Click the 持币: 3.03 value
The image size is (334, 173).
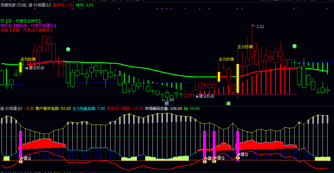pos(85,5)
